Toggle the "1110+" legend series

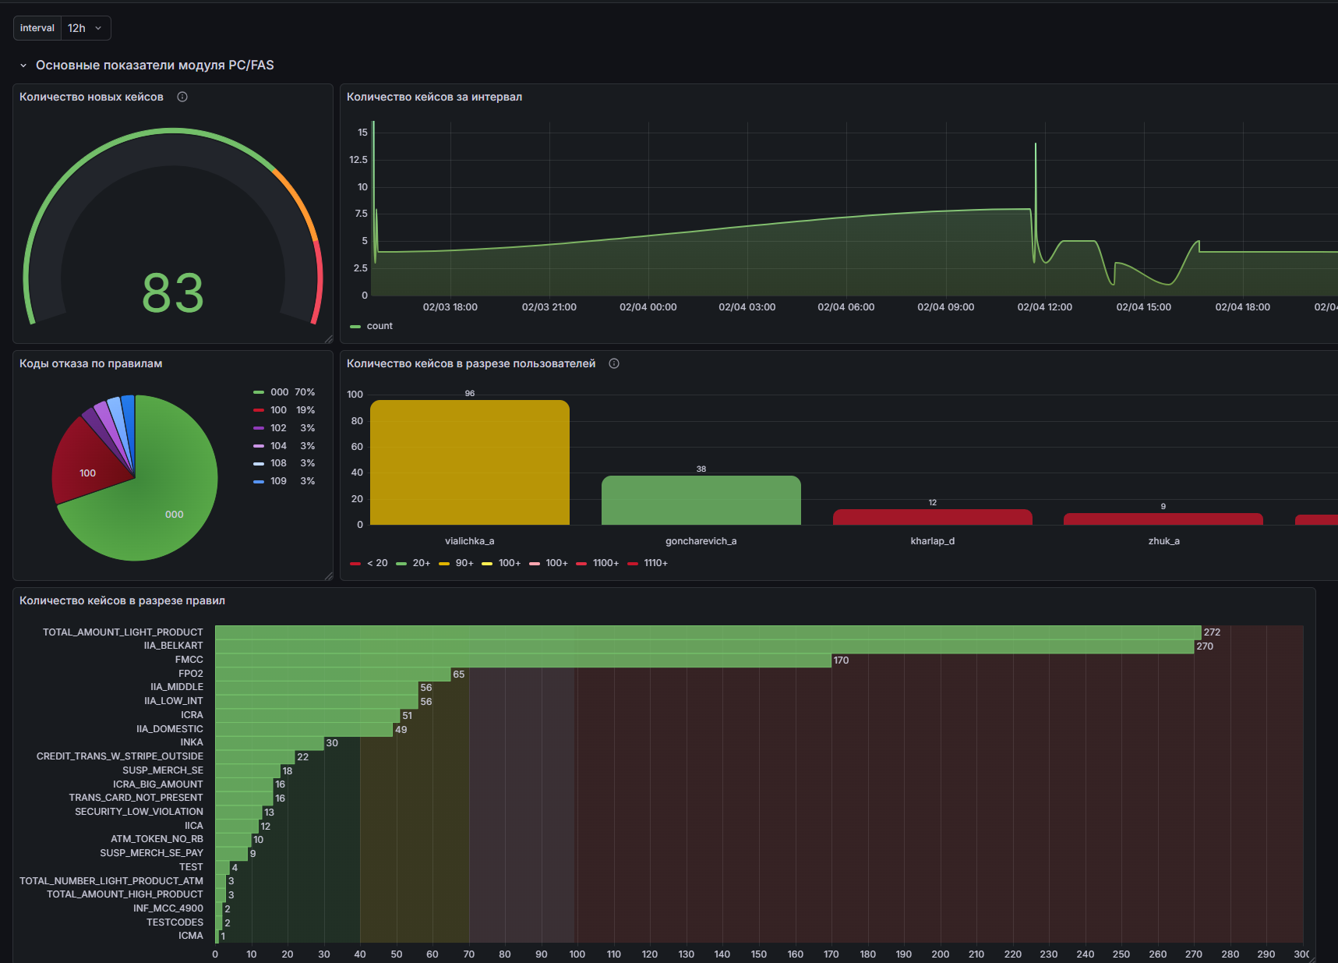(x=655, y=563)
